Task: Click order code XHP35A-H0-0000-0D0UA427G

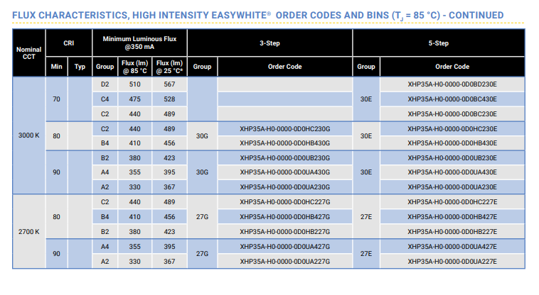Action: pos(285,247)
